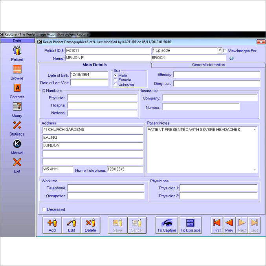Go To Capture with eye icon

pyautogui.click(x=167, y=225)
